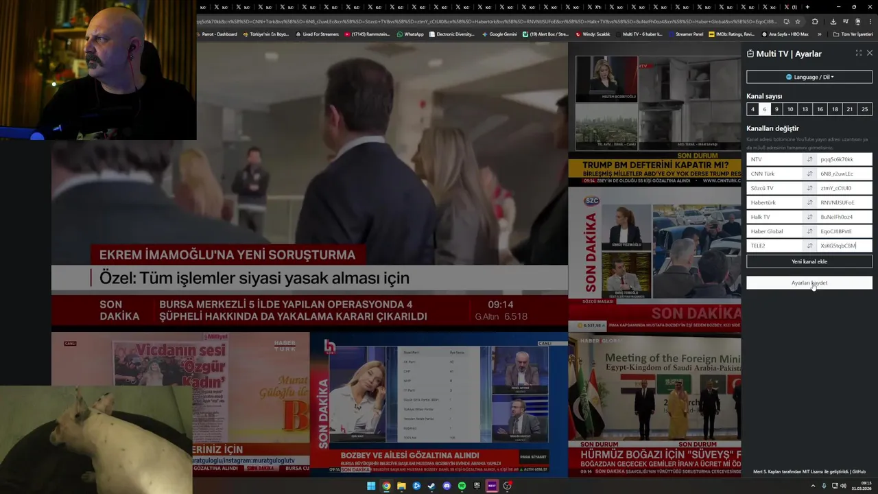Open Livad For Streamers bookmark
The image size is (878, 494).
pyautogui.click(x=318, y=34)
